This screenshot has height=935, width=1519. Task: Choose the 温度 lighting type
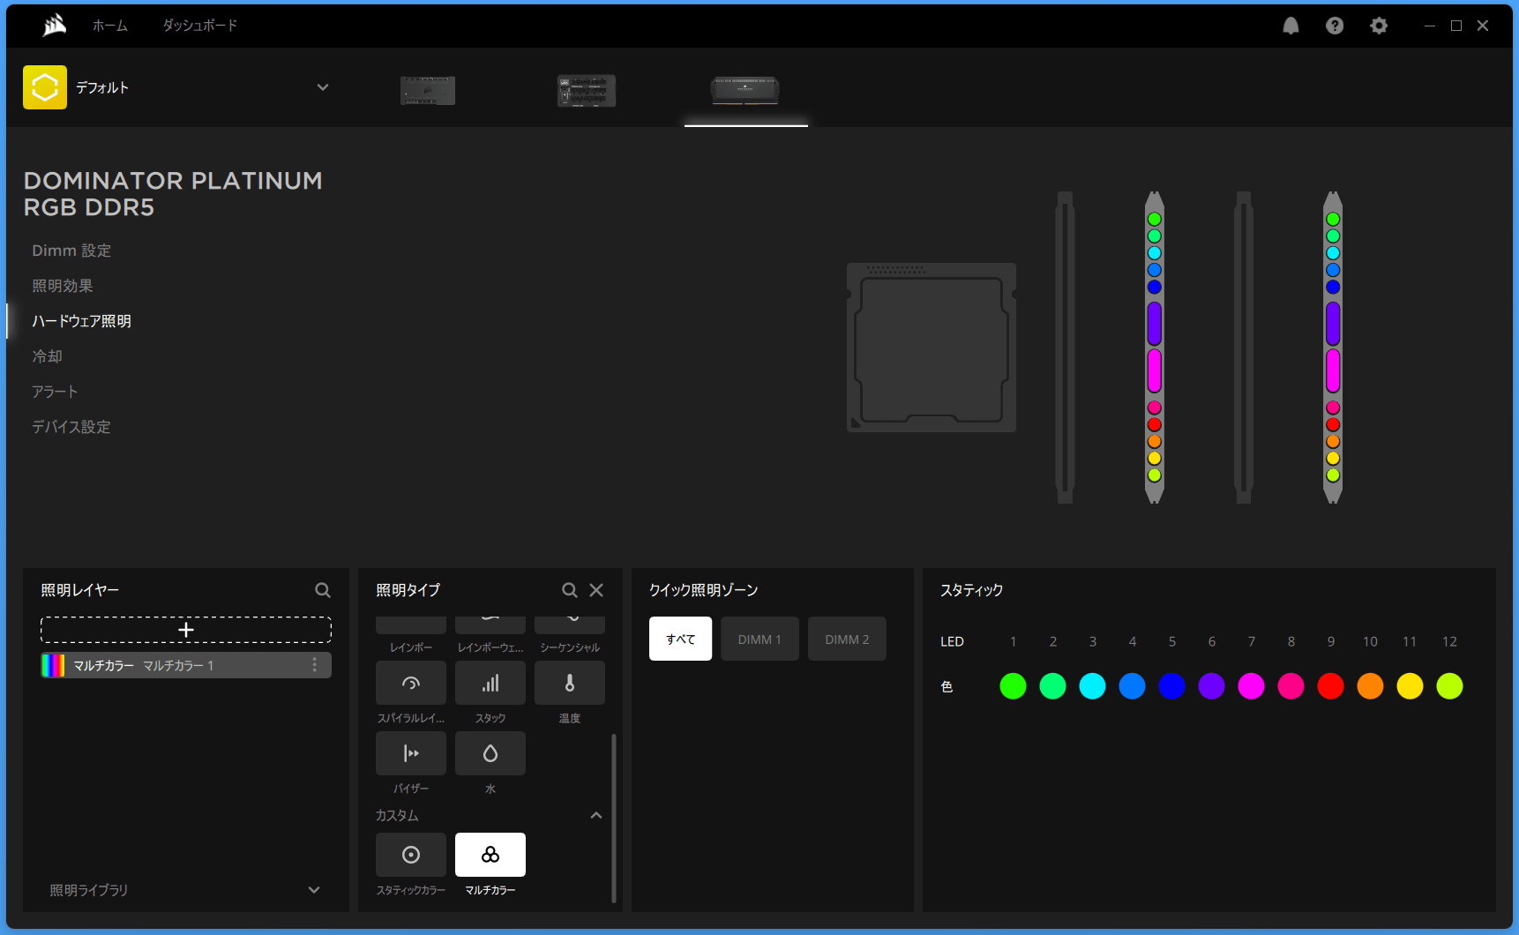[570, 683]
